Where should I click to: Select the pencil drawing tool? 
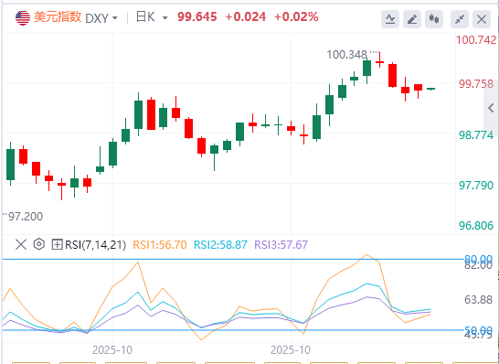click(x=412, y=19)
